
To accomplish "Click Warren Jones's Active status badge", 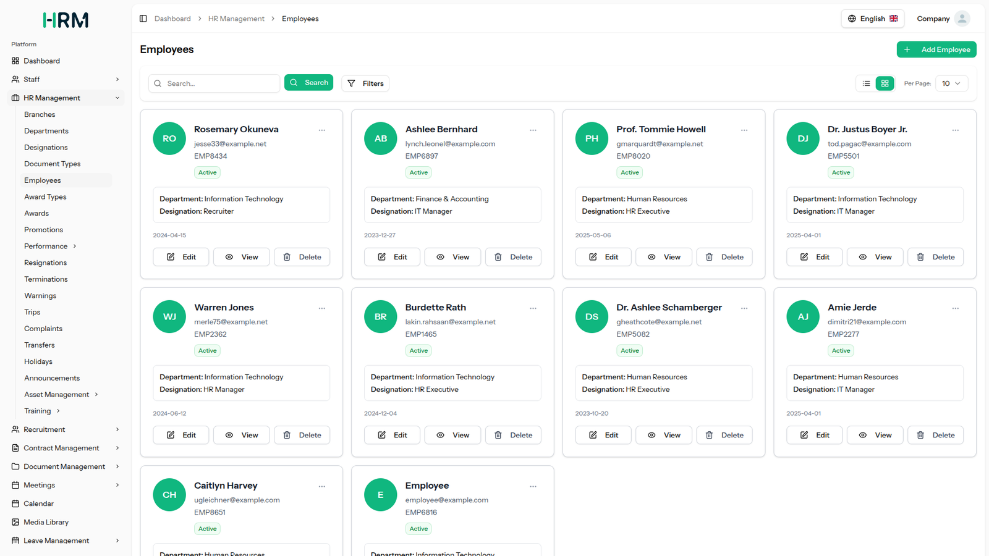I will (x=208, y=350).
